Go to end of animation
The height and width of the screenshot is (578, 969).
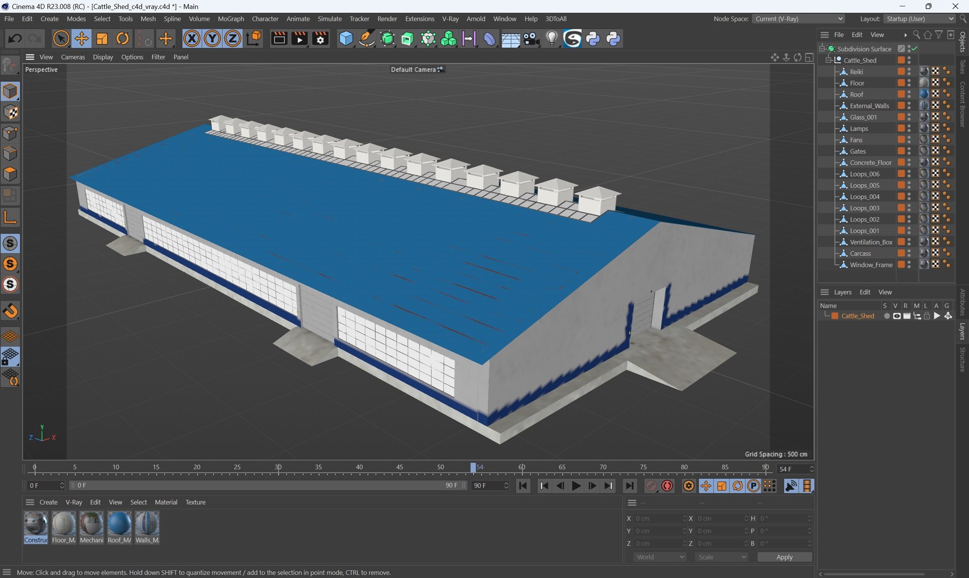(x=630, y=485)
